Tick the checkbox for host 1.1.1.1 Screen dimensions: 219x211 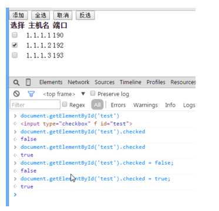click(15, 35)
